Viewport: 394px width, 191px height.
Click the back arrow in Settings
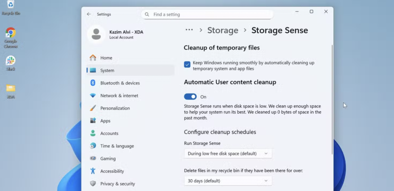(89, 14)
